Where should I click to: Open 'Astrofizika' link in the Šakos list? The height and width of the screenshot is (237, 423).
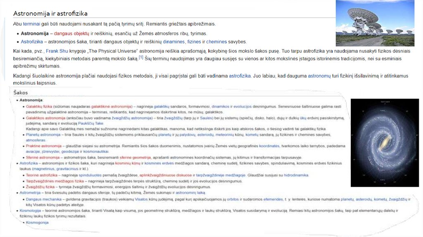click(x=29, y=163)
